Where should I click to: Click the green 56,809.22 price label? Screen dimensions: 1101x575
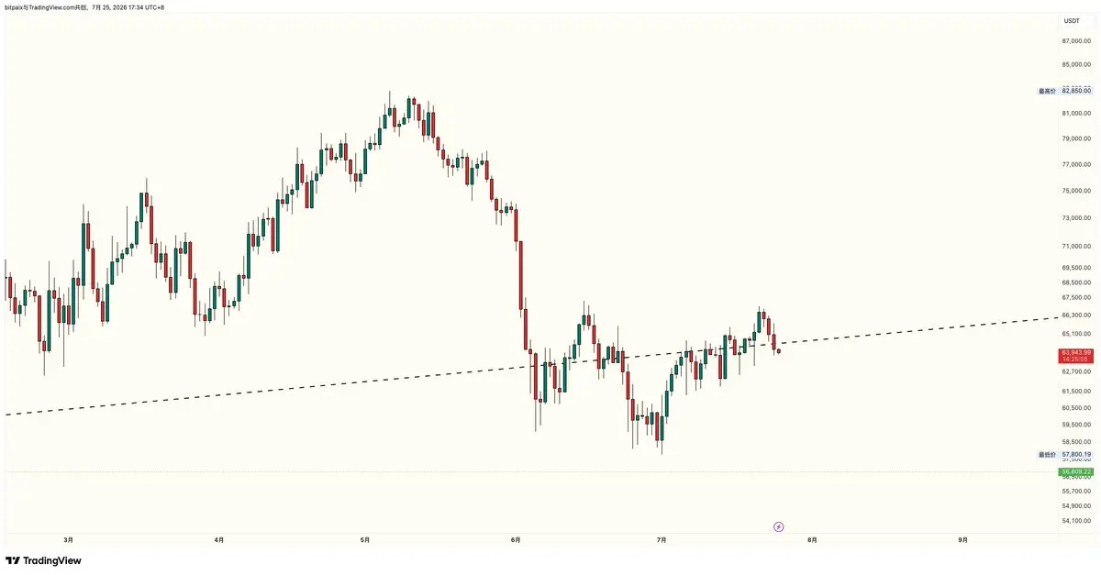1076,472
